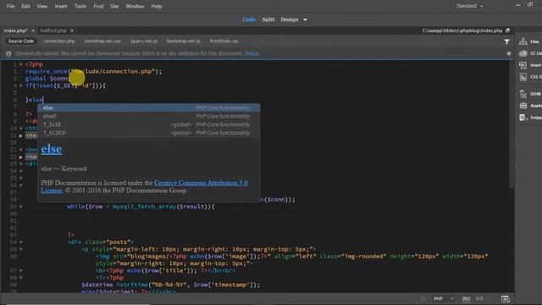Click the green linting status icon
The width and height of the screenshot is (542, 305).
pyautogui.click(x=423, y=299)
